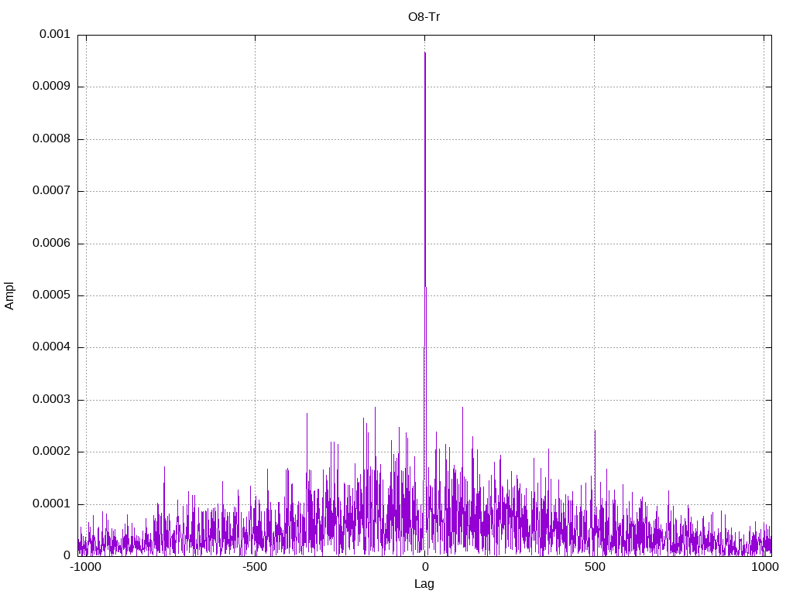Click the y-axis tick label 0.0008
Image resolution: width=793 pixels, height=594 pixels.
tap(51, 139)
